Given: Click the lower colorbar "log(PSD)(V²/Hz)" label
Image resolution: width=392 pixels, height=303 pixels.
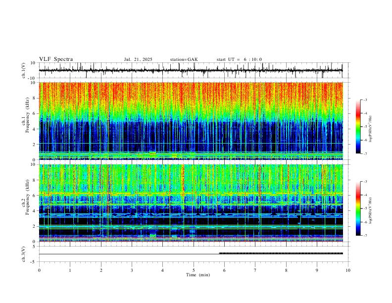Looking at the screenshot, I should point(370,210).
